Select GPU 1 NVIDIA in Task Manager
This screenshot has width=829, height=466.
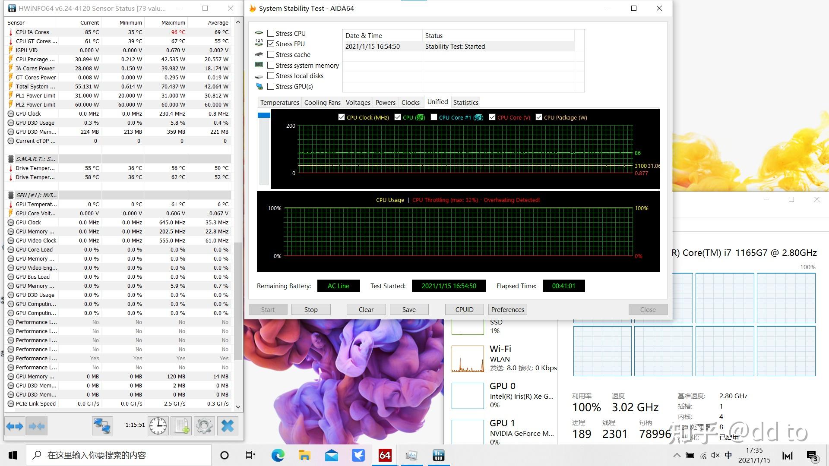click(504, 432)
